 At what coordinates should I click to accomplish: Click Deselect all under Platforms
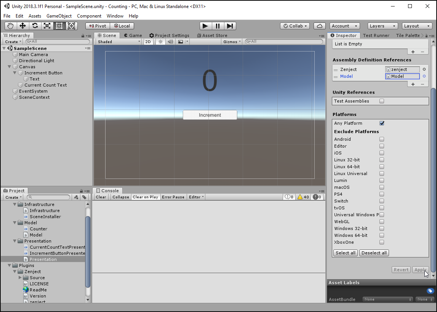click(x=373, y=252)
